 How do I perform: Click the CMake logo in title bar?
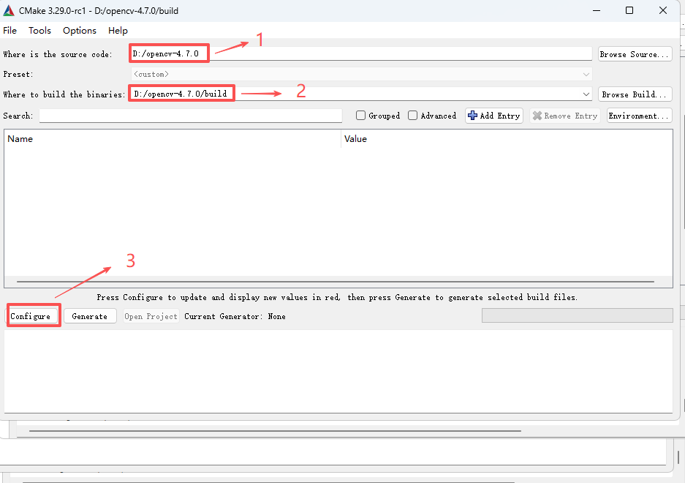click(x=9, y=10)
